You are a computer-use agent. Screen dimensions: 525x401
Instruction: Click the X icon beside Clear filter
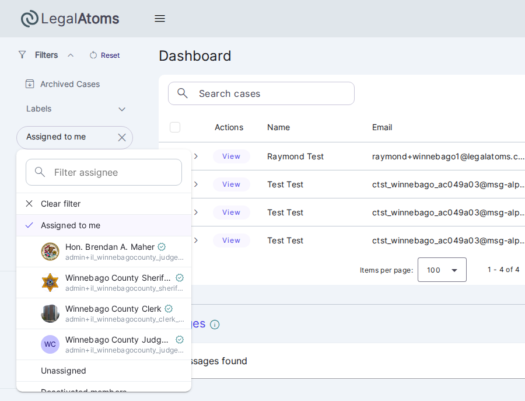(30, 204)
